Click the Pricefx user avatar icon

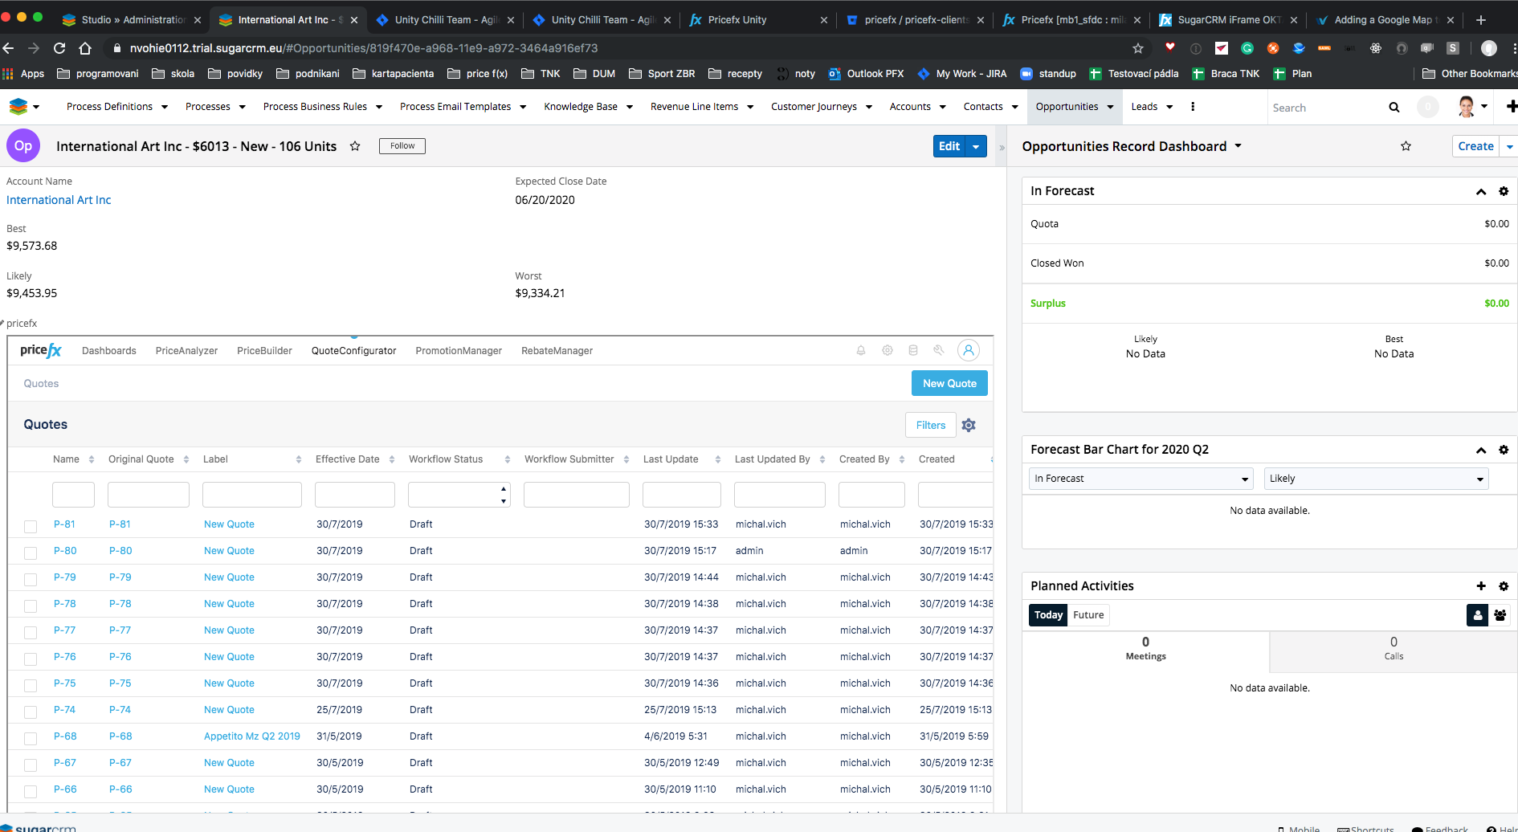969,350
